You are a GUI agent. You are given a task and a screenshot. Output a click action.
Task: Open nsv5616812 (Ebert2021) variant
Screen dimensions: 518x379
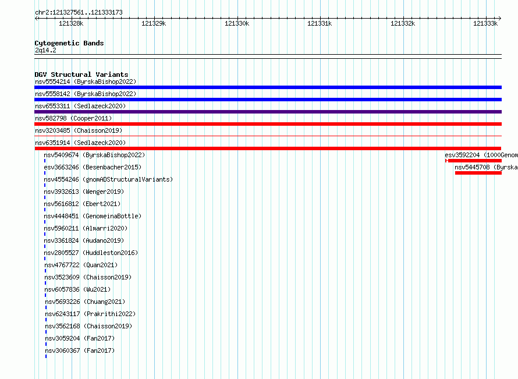click(x=82, y=204)
